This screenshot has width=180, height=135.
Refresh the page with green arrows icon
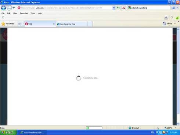[118, 8]
